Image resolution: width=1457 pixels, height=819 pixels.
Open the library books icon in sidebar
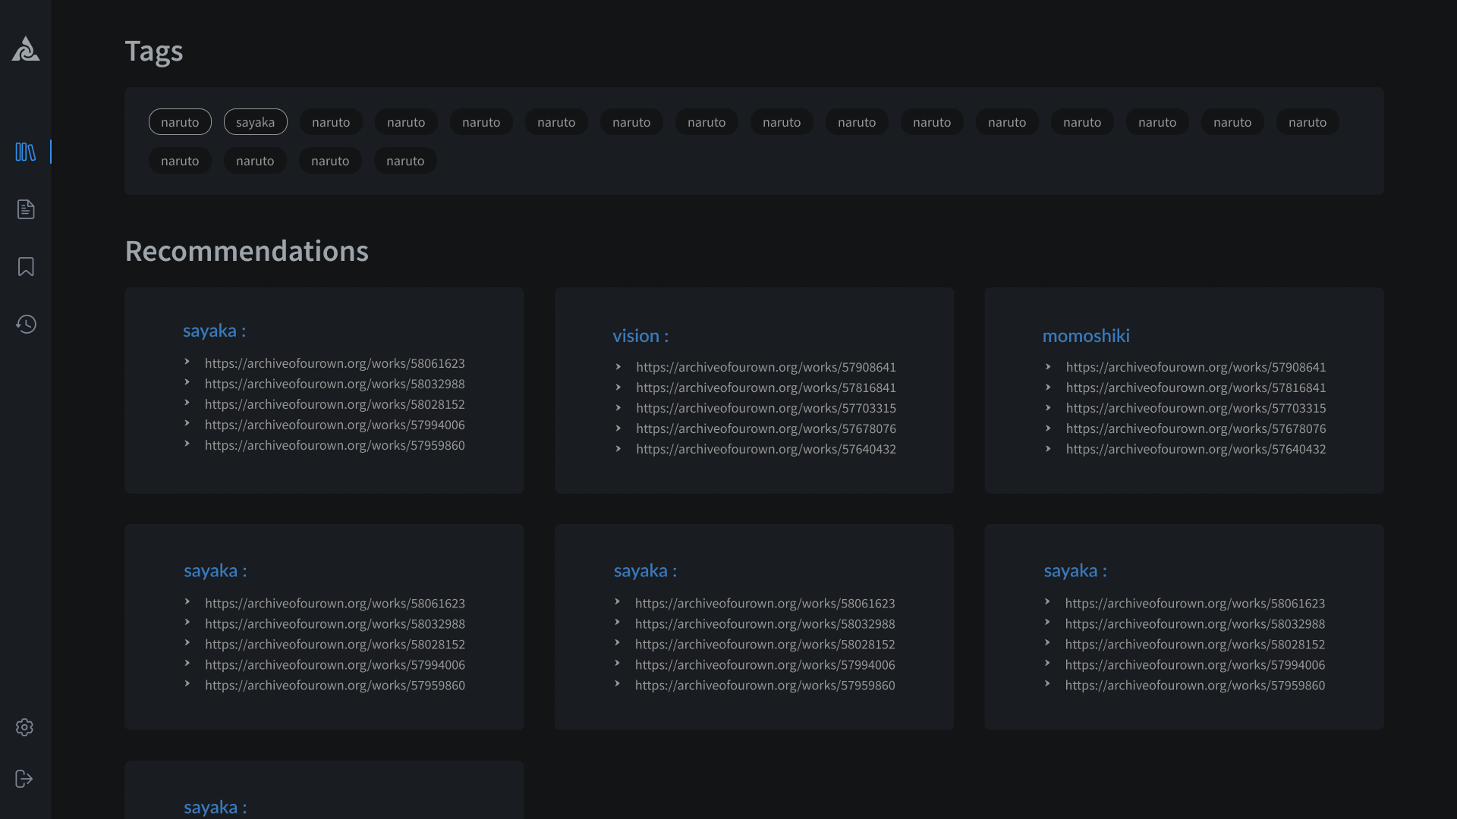(x=26, y=152)
